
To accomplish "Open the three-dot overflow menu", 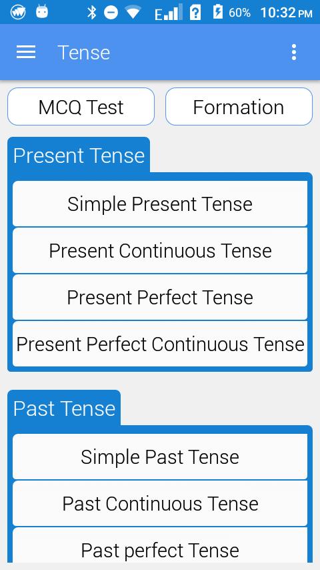I will (294, 52).
